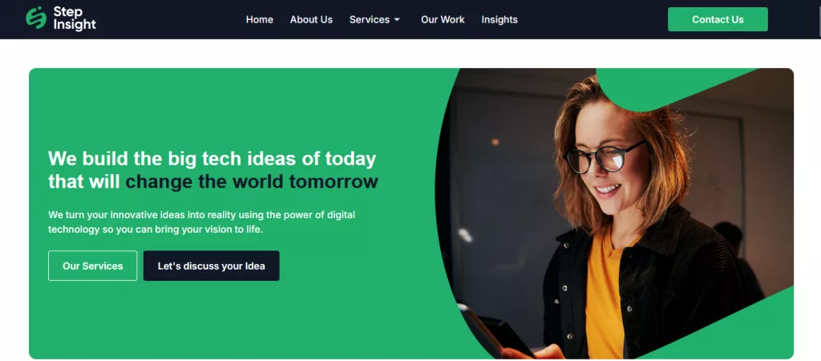Click the paragraph about innovative ideas
Viewport: 821px width, 361px height.
click(201, 222)
